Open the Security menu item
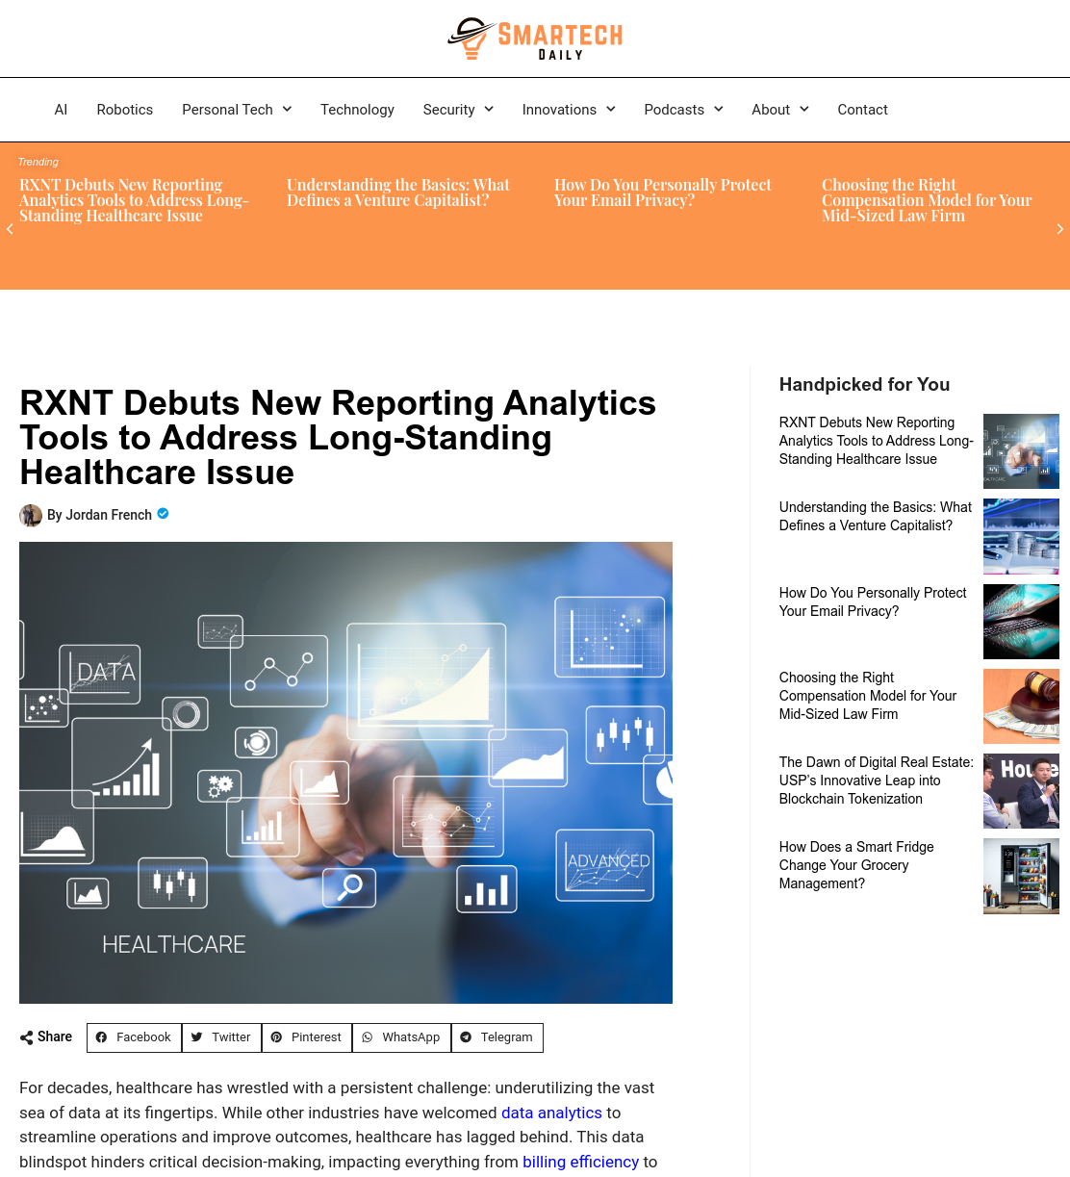 click(x=448, y=110)
